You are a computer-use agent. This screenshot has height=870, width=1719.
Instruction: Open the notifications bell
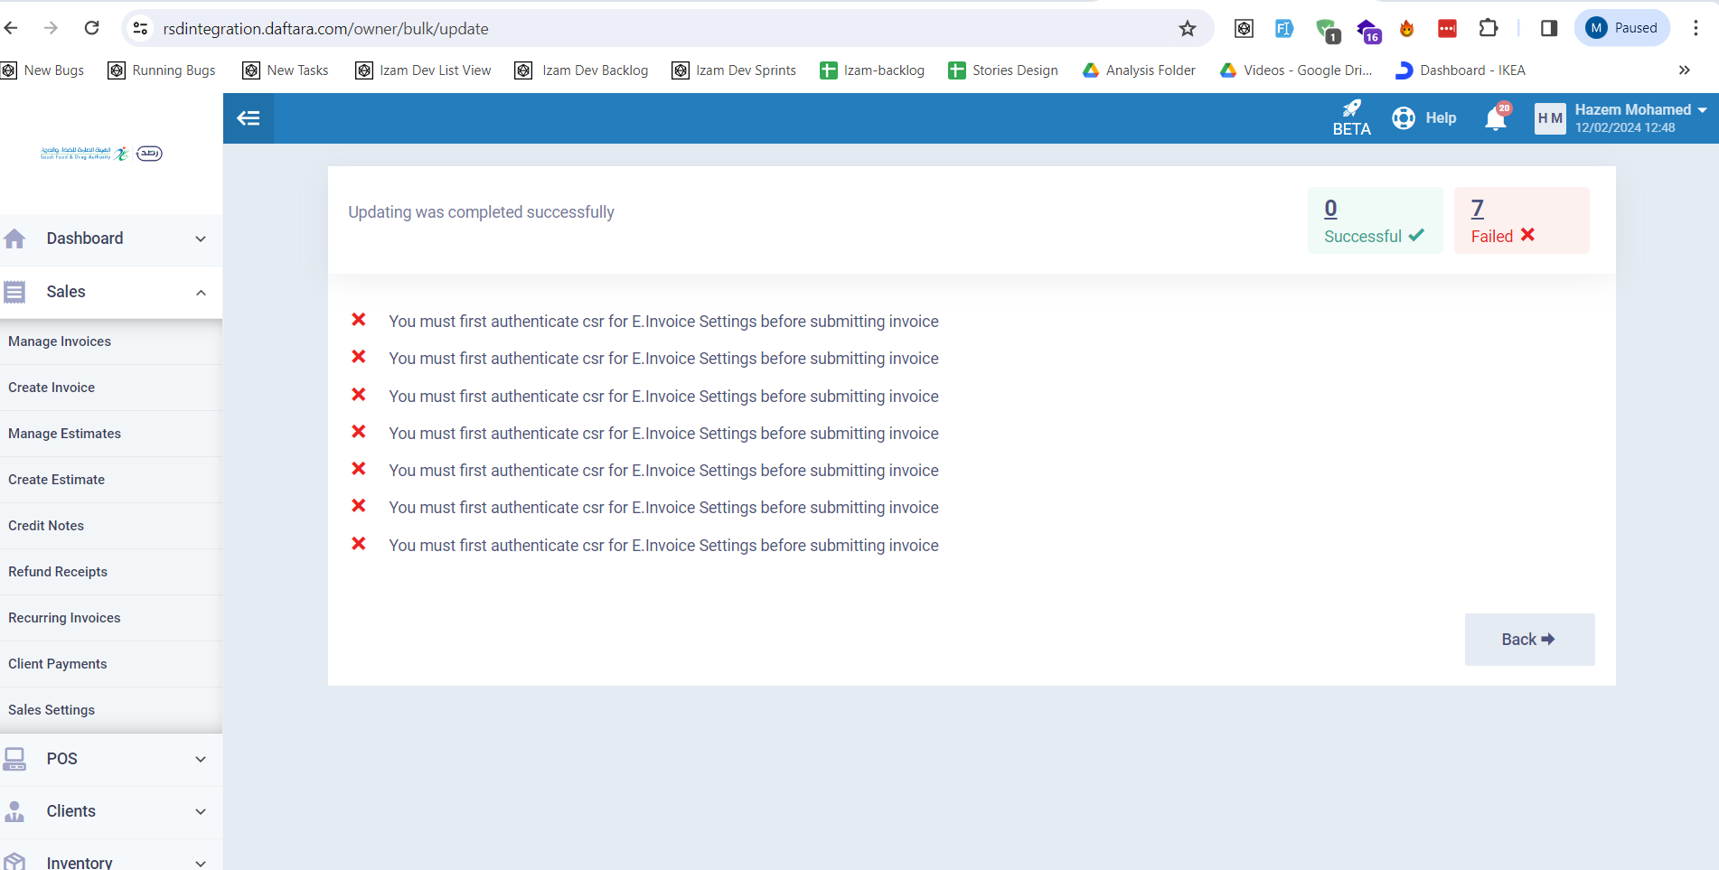(x=1496, y=118)
